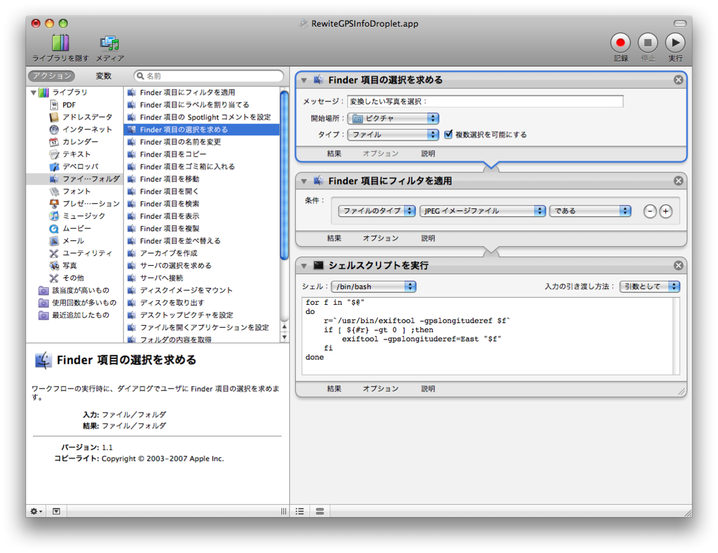The width and height of the screenshot is (718, 553).
Task: Select the PDF library category
Action: tap(69, 105)
